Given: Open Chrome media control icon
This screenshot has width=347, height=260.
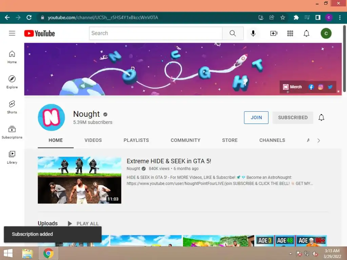Looking at the screenshot, I should (307, 18).
